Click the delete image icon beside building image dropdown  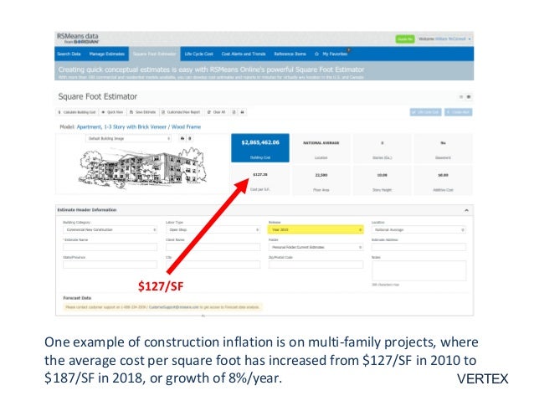point(190,139)
